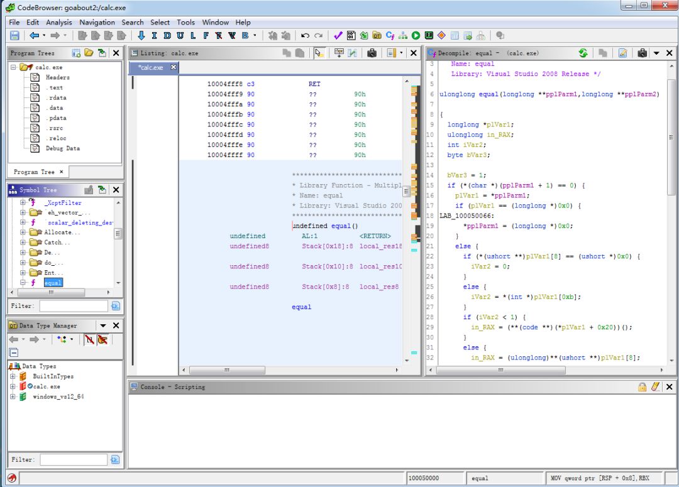Clear the Console using the pencil icon
679x487 pixels.
[655, 387]
